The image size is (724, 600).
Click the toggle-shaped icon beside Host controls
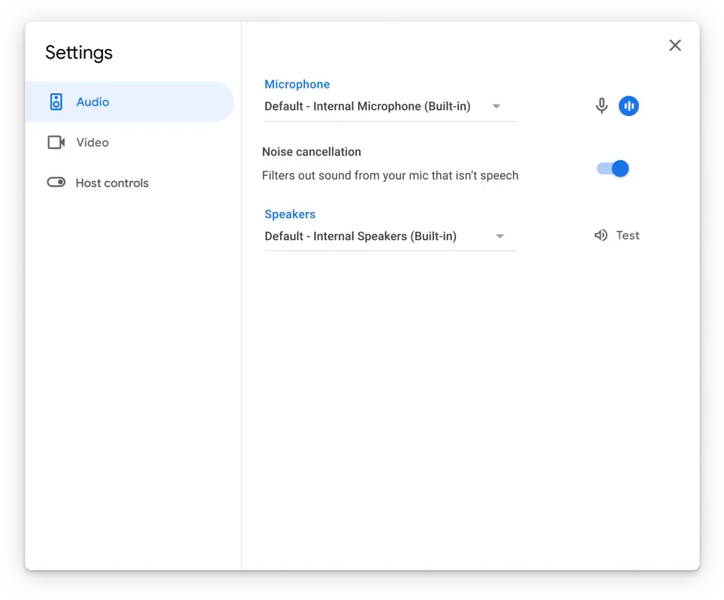coord(56,183)
